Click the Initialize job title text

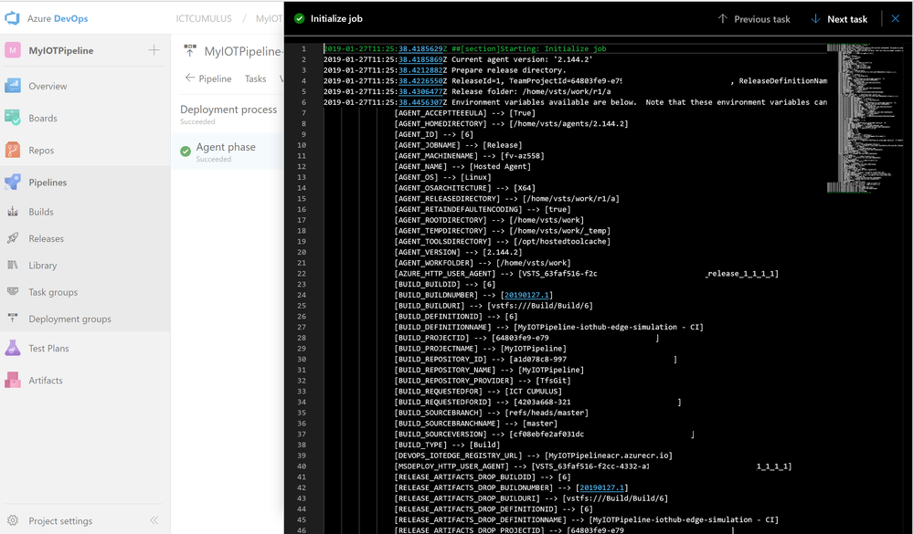(336, 18)
